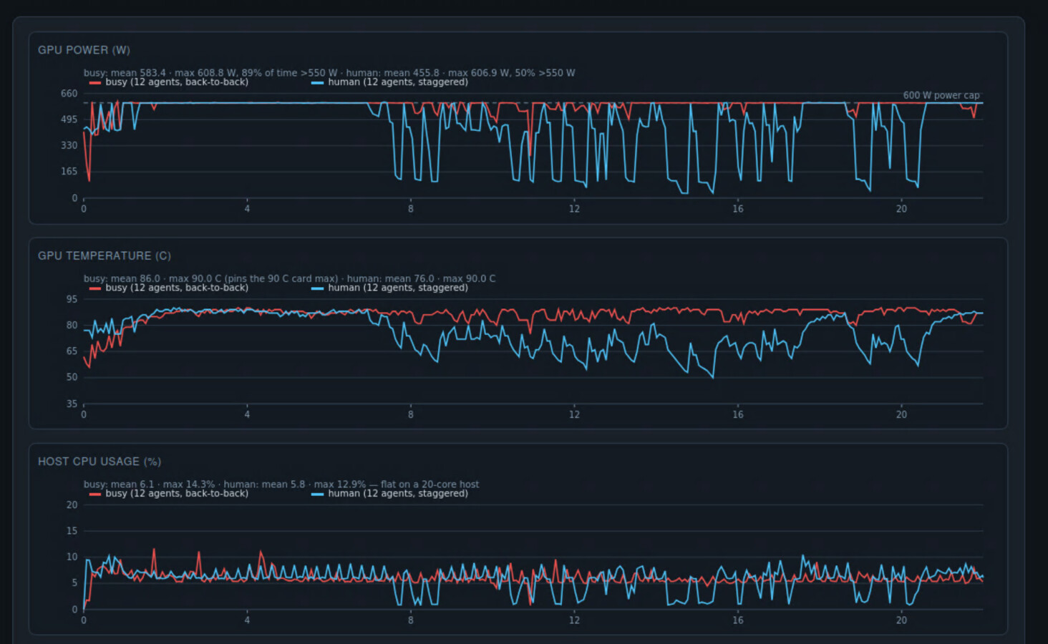Click the 35 y-axis label on GPU Temperature
The height and width of the screenshot is (644, 1048).
coord(72,404)
